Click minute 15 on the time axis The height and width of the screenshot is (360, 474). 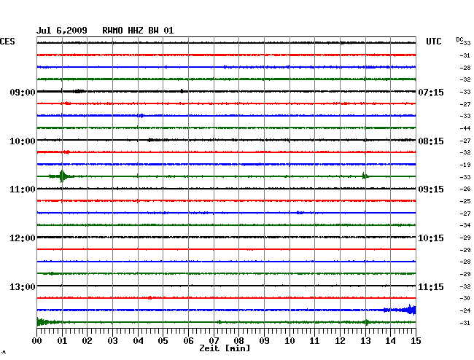click(x=416, y=341)
